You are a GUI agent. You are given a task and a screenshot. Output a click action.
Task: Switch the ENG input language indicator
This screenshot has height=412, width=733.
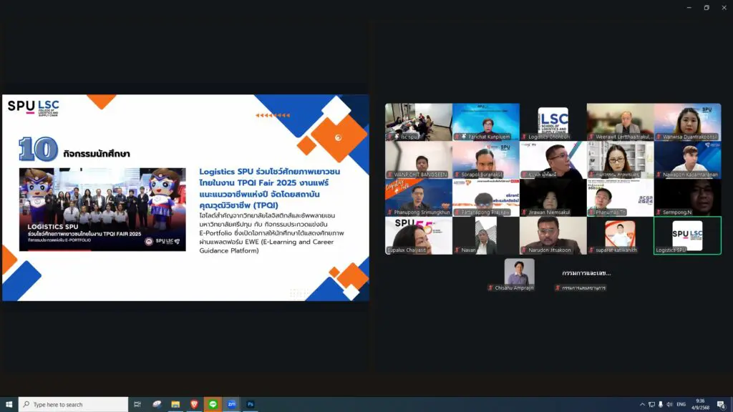[681, 404]
